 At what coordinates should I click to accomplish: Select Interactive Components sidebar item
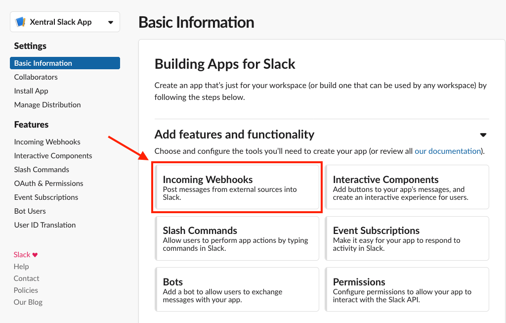click(53, 156)
